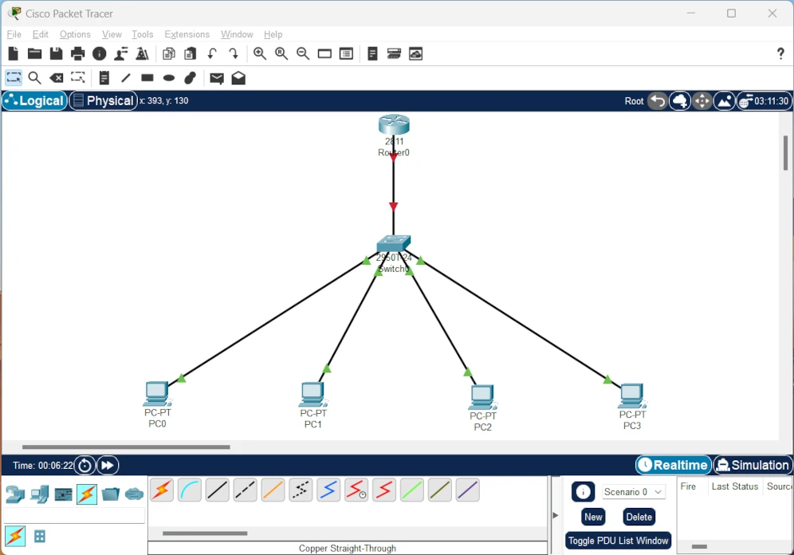Select the freeform drawing tool

(191, 78)
